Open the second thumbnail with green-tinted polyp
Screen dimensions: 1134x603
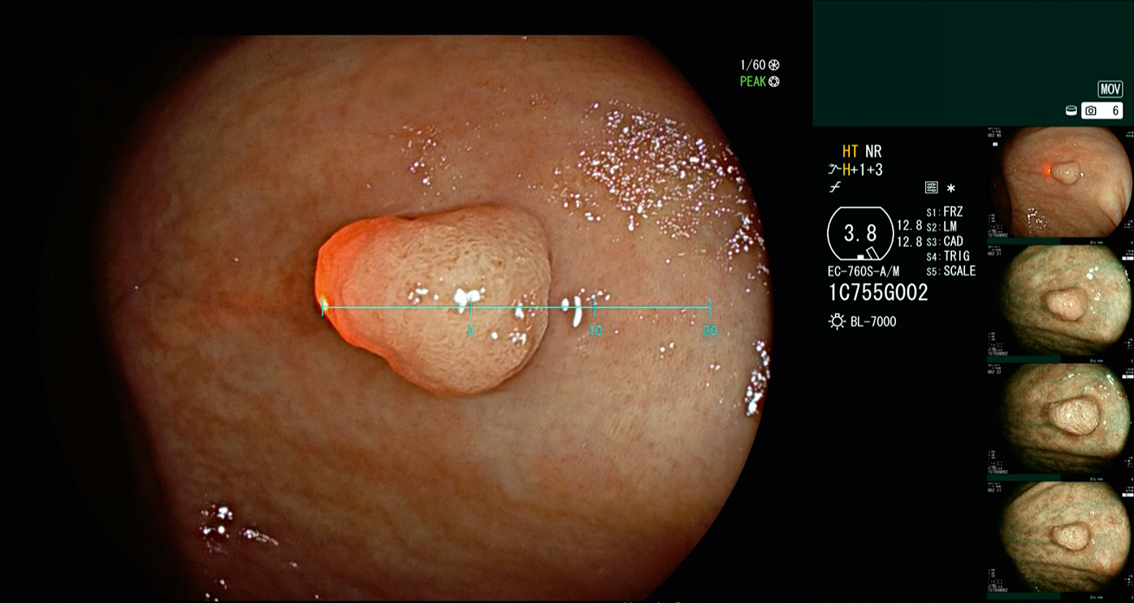pos(1059,299)
